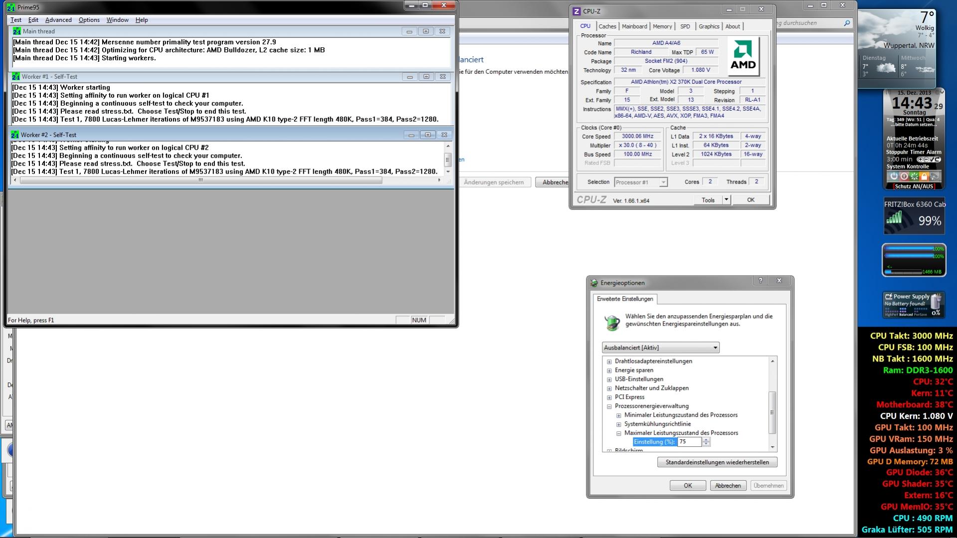
Task: Click the power plug battery icon in Power Supply gadget
Action: click(x=936, y=301)
